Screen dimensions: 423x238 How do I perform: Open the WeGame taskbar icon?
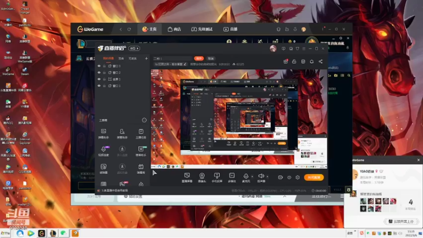42,233
